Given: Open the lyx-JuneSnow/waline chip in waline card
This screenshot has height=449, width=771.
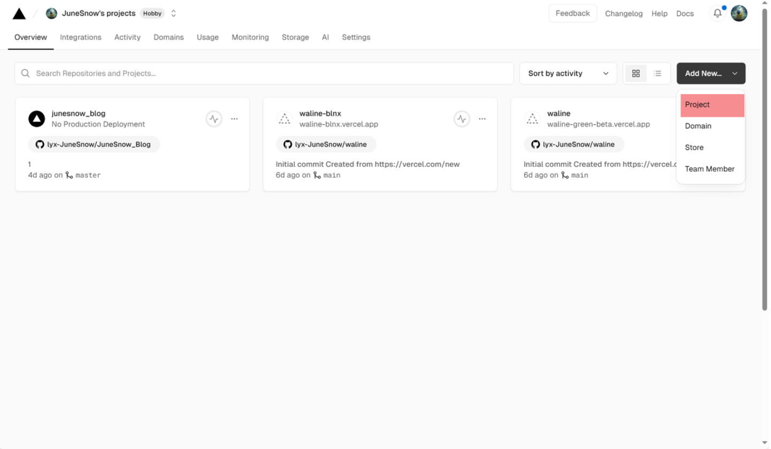Looking at the screenshot, I should 574,144.
